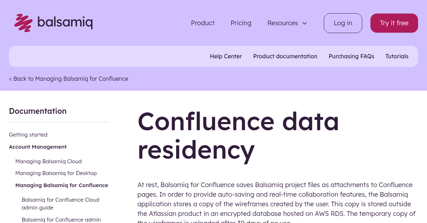Click the Balsamiq logo
This screenshot has width=427, height=223.
53,23
